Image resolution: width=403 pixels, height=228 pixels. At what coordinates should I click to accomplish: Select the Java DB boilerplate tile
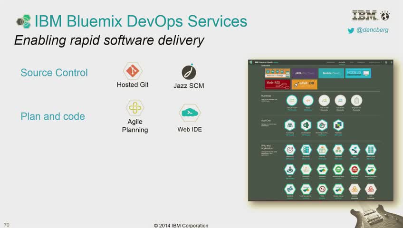[x=304, y=84]
